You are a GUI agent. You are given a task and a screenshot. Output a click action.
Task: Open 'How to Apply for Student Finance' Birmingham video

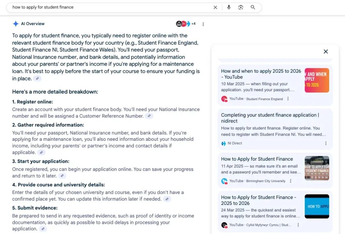click(x=257, y=159)
